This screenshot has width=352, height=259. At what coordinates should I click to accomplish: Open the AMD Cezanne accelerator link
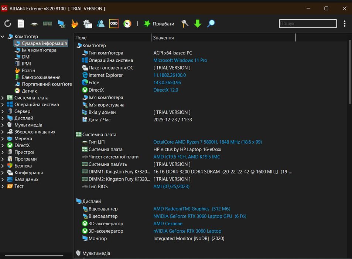coord(168,223)
